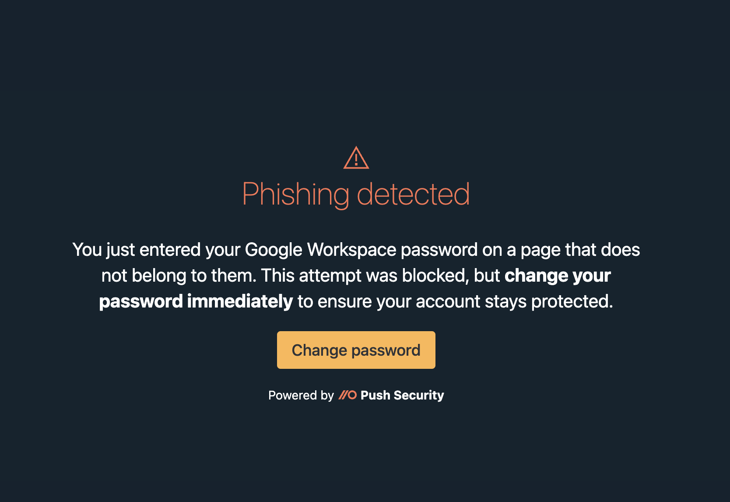Click the 'Phishing detected' heading
This screenshot has width=730, height=502.
coord(356,194)
